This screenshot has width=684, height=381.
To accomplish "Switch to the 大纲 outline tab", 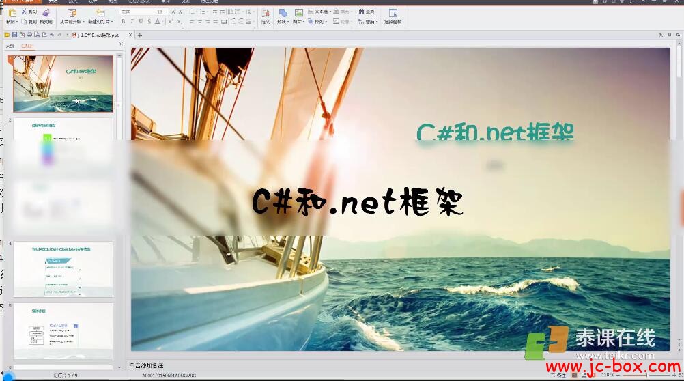I will coord(10,46).
